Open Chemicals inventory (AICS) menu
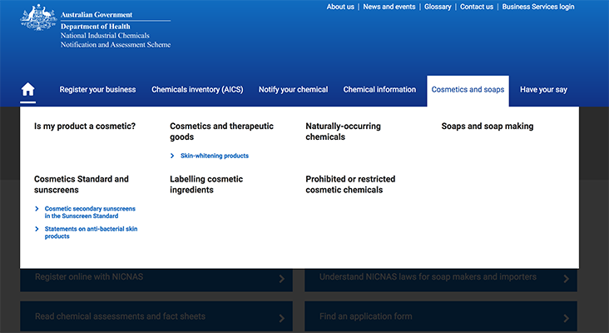The width and height of the screenshot is (609, 333). tap(197, 90)
